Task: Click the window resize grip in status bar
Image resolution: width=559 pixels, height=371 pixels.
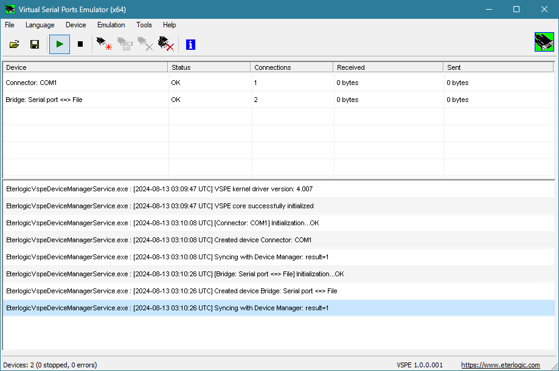Action: (555, 367)
